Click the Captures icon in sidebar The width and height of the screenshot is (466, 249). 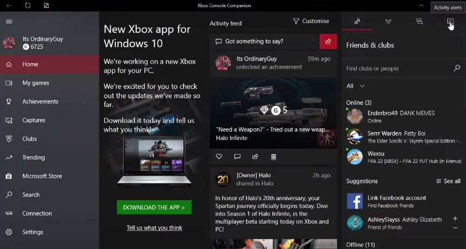[x=9, y=120]
